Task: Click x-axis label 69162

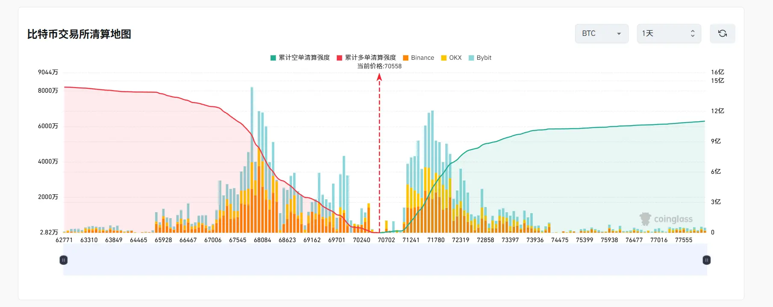Action: point(312,240)
